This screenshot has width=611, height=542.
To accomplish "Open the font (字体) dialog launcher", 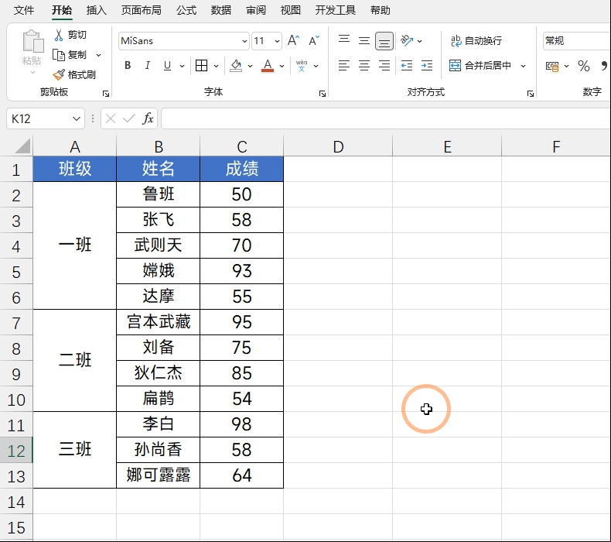I will (x=323, y=94).
